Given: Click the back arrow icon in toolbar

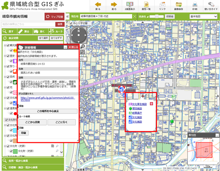Looking at the screenshot, I should pos(98,4).
